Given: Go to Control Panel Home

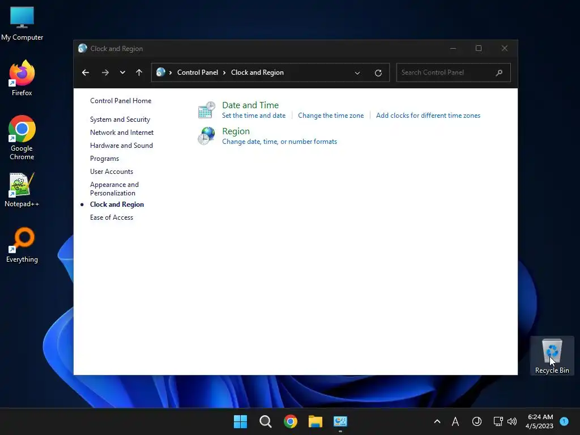Looking at the screenshot, I should 121,101.
